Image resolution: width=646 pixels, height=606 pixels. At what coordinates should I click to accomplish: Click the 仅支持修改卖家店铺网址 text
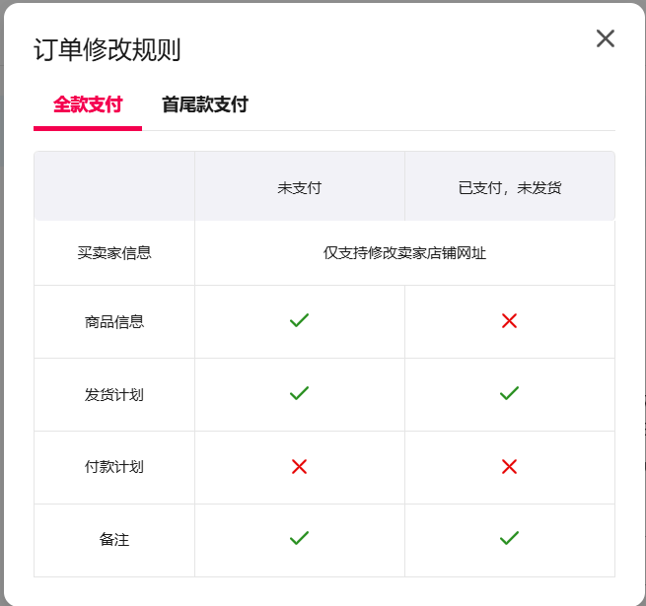click(404, 252)
